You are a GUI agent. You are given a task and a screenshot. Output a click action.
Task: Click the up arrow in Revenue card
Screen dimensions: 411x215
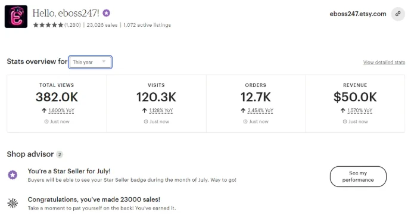(342, 110)
